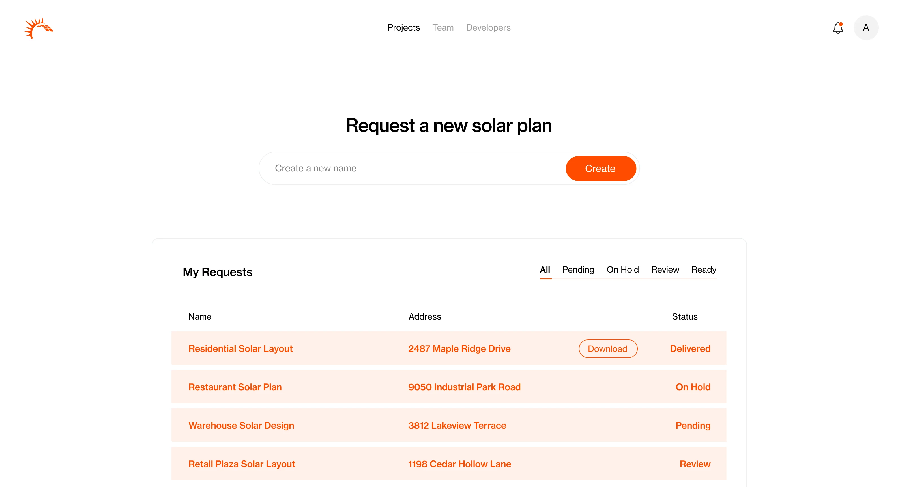898x487 pixels.
Task: Click the orange Create button
Action: 601,168
